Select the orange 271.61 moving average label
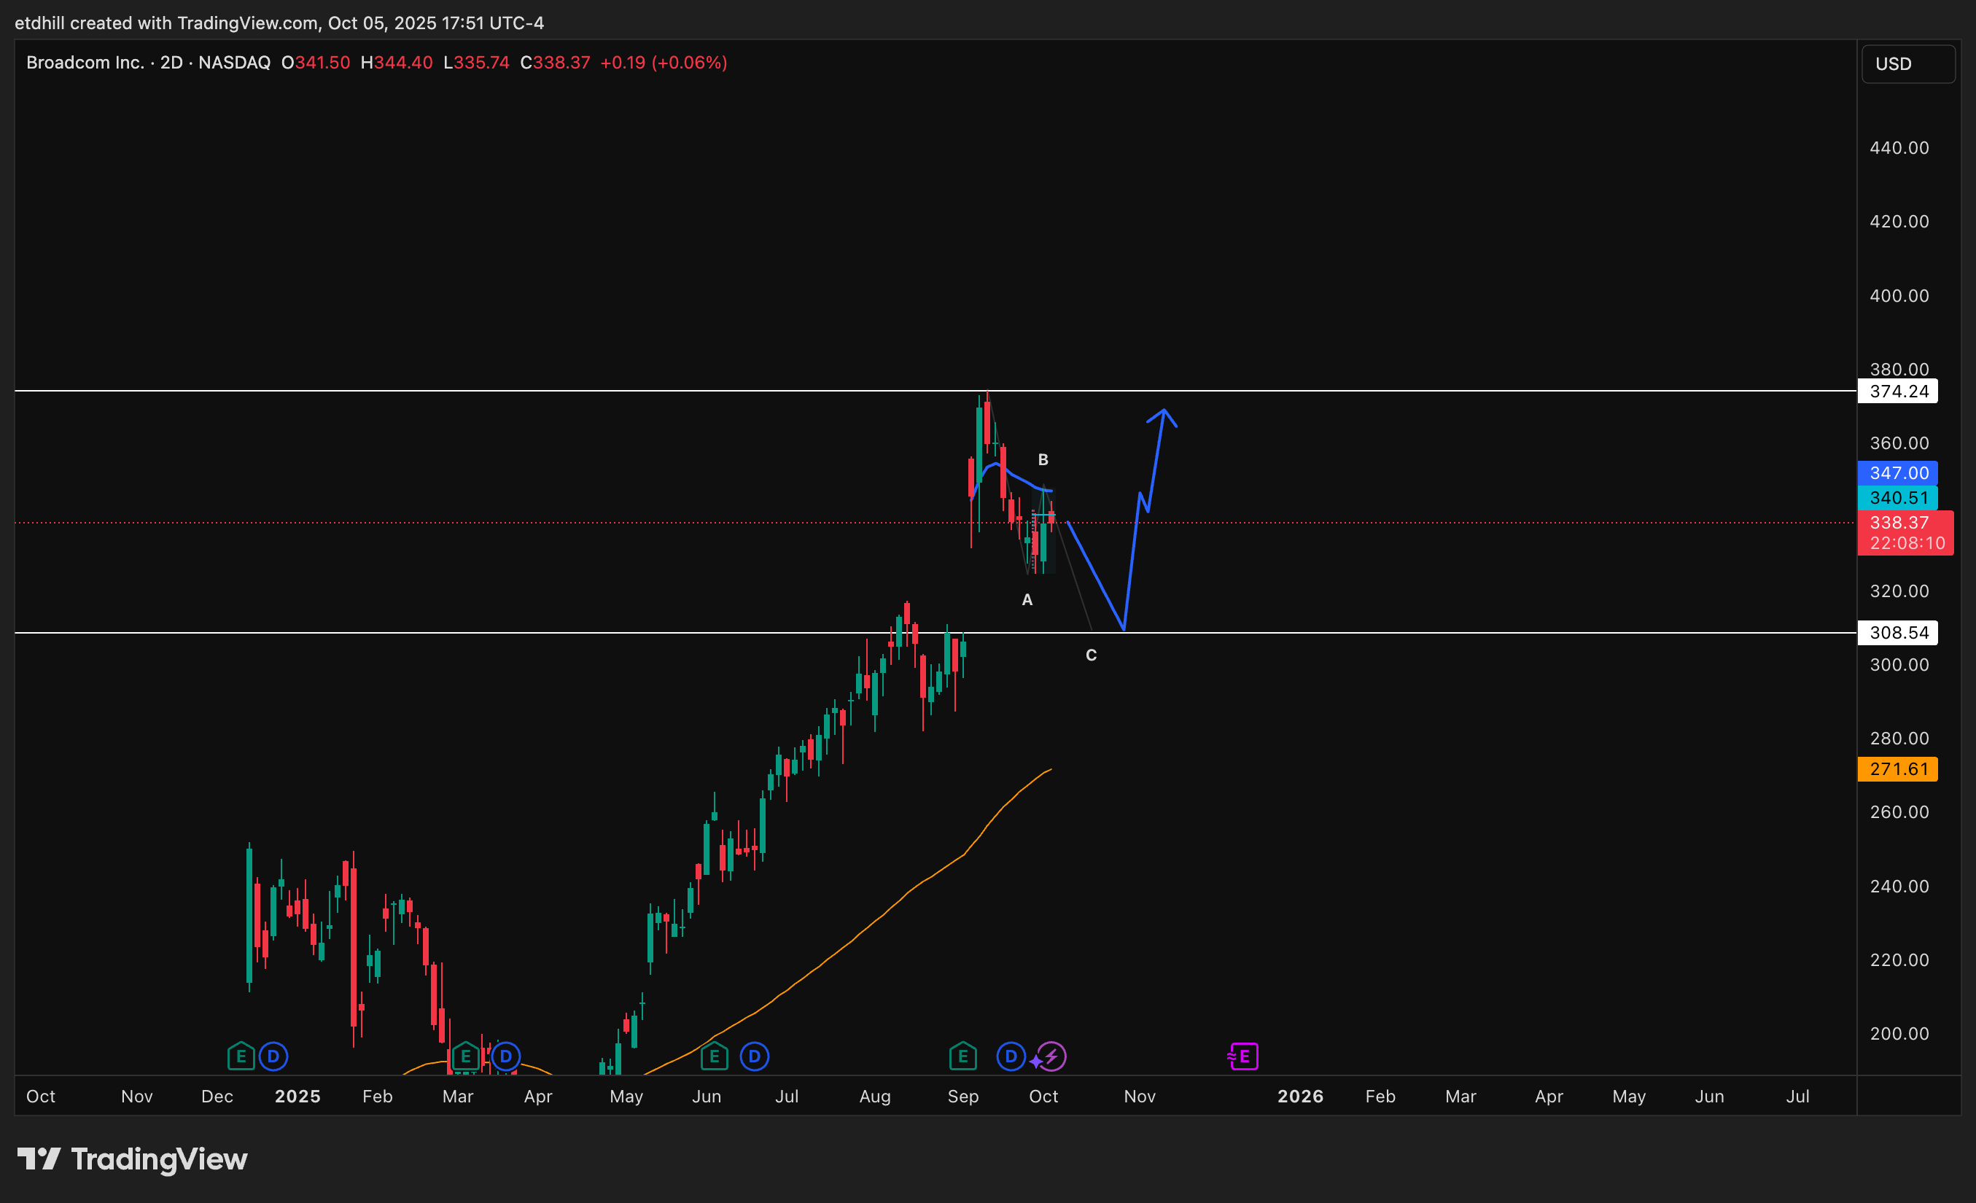Viewport: 1976px width, 1203px height. [1897, 769]
